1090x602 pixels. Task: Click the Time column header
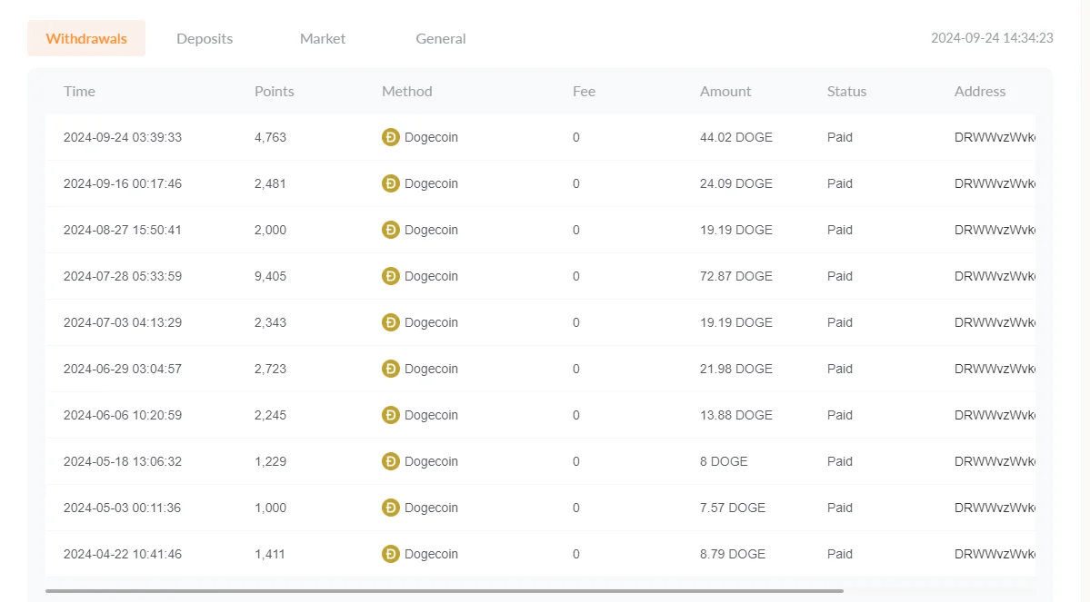pyautogui.click(x=79, y=91)
